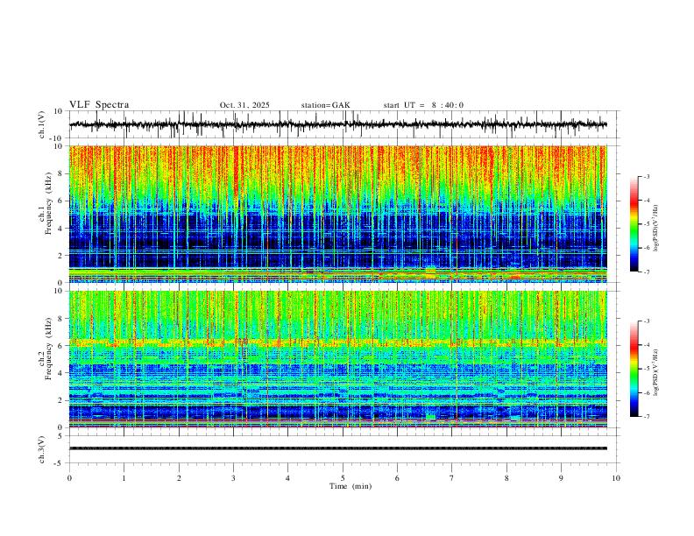
Task: Click the "-7" tick on ch.1 colorbar
Action: click(x=647, y=272)
